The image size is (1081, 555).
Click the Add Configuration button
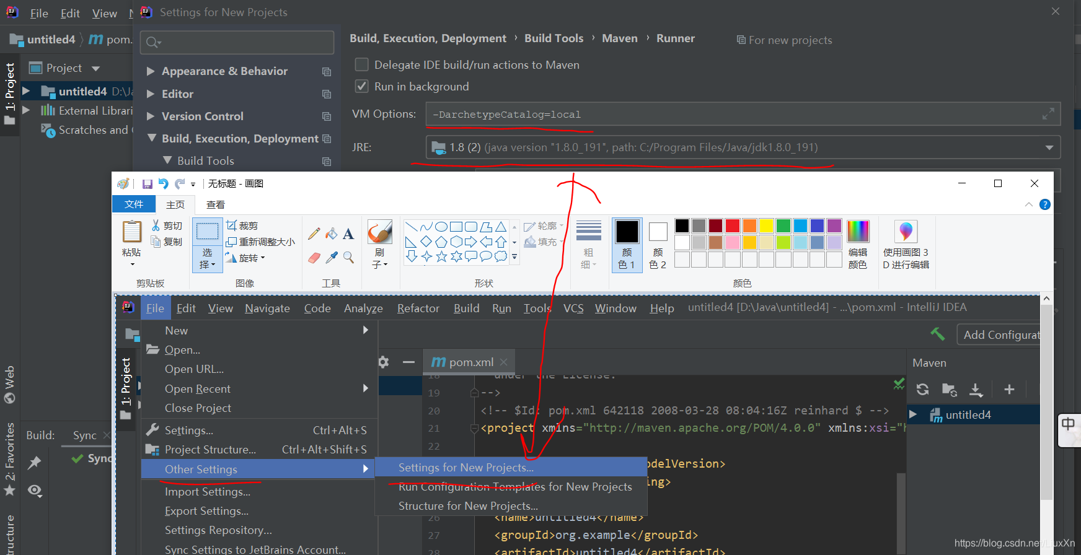[999, 334]
